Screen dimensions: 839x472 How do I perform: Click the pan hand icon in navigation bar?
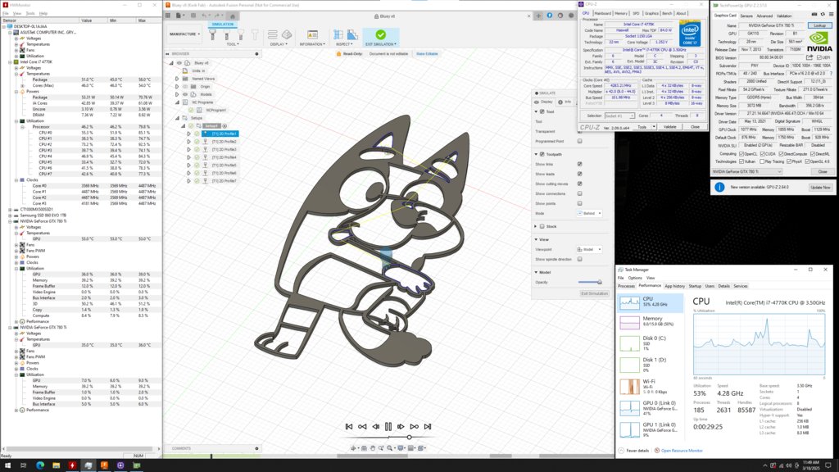click(x=373, y=448)
